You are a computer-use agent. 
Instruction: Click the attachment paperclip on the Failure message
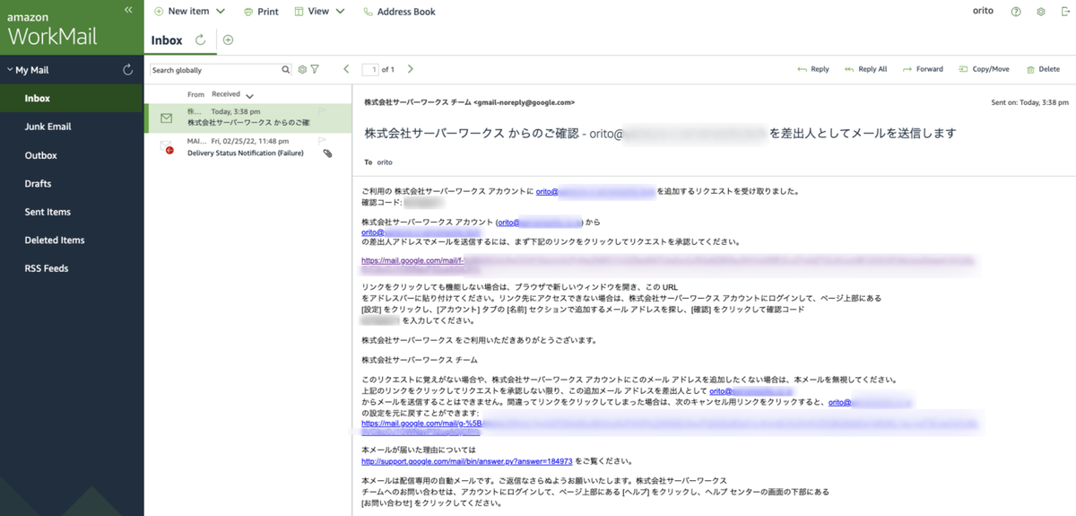coord(328,153)
